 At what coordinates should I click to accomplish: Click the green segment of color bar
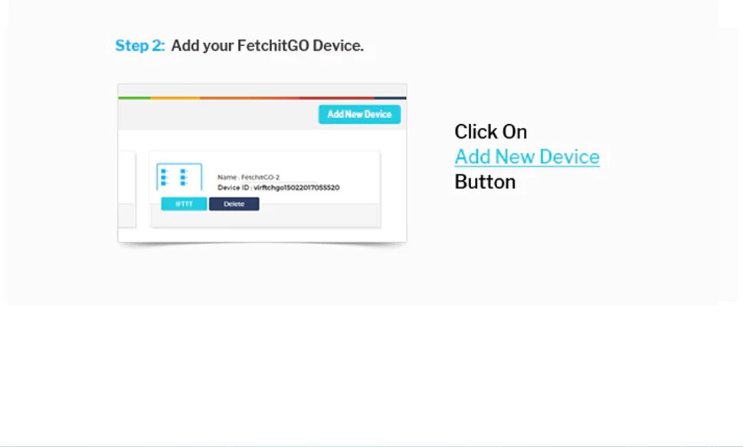135,98
